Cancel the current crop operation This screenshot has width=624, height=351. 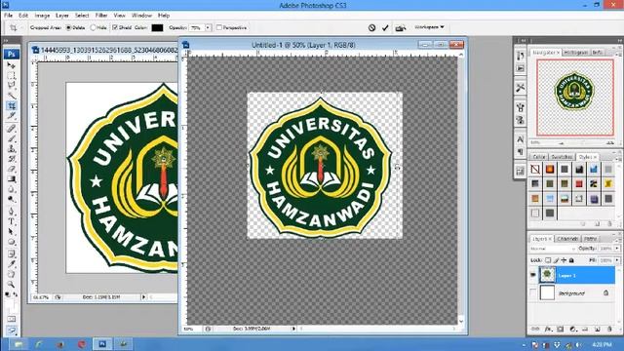pyautogui.click(x=371, y=28)
